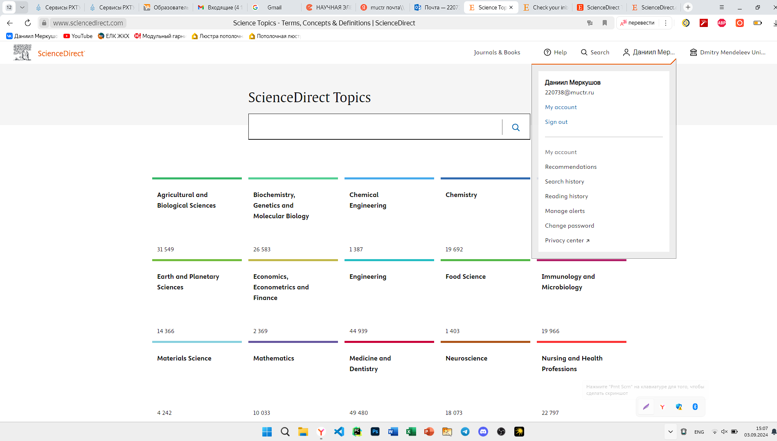Open Telegram from taskbar
This screenshot has width=777, height=441.
(x=465, y=432)
